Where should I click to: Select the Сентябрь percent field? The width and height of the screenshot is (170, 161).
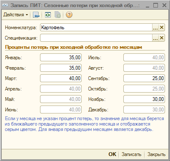(144, 78)
